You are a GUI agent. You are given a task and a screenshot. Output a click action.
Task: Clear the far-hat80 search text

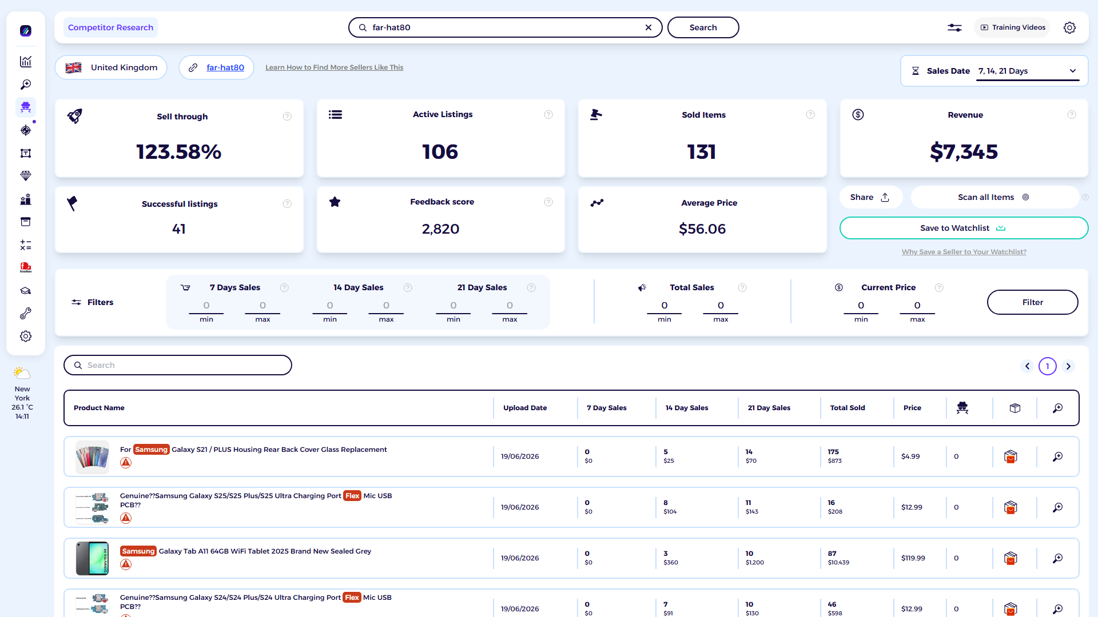tap(649, 27)
